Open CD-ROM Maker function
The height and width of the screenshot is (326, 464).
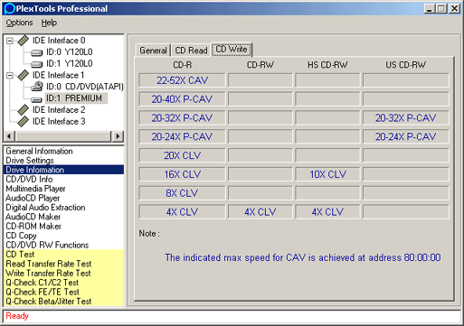[33, 226]
